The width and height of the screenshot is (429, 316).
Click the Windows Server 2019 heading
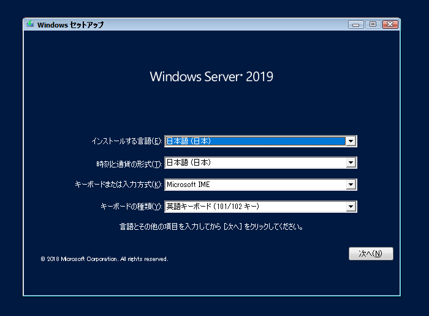tap(211, 76)
